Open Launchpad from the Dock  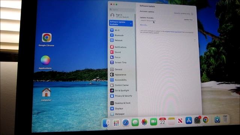coord(116,123)
